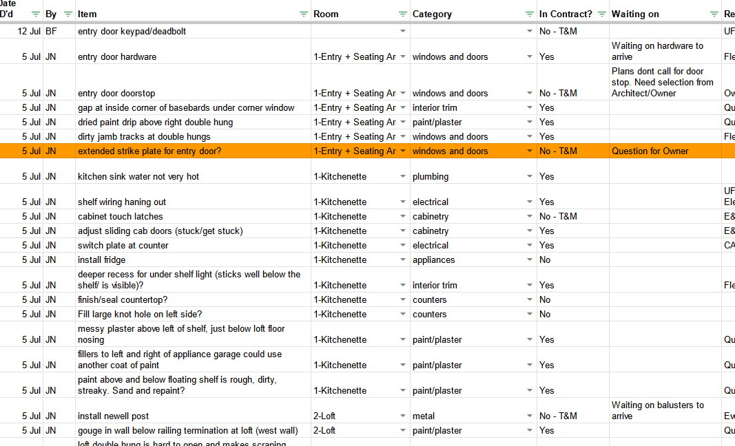Select cell 'install fridge'
Screen dimensions: 735x446
point(193,259)
